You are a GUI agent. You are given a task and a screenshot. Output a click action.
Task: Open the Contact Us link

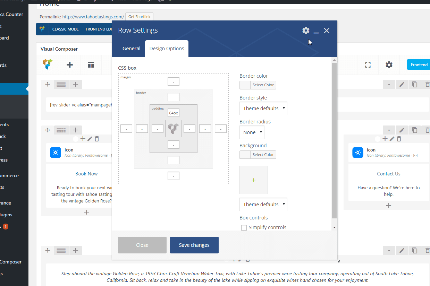(389, 174)
